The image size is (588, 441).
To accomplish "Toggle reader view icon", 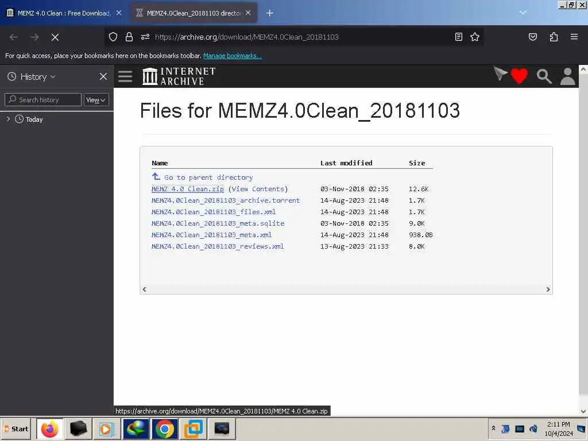I will pyautogui.click(x=459, y=37).
